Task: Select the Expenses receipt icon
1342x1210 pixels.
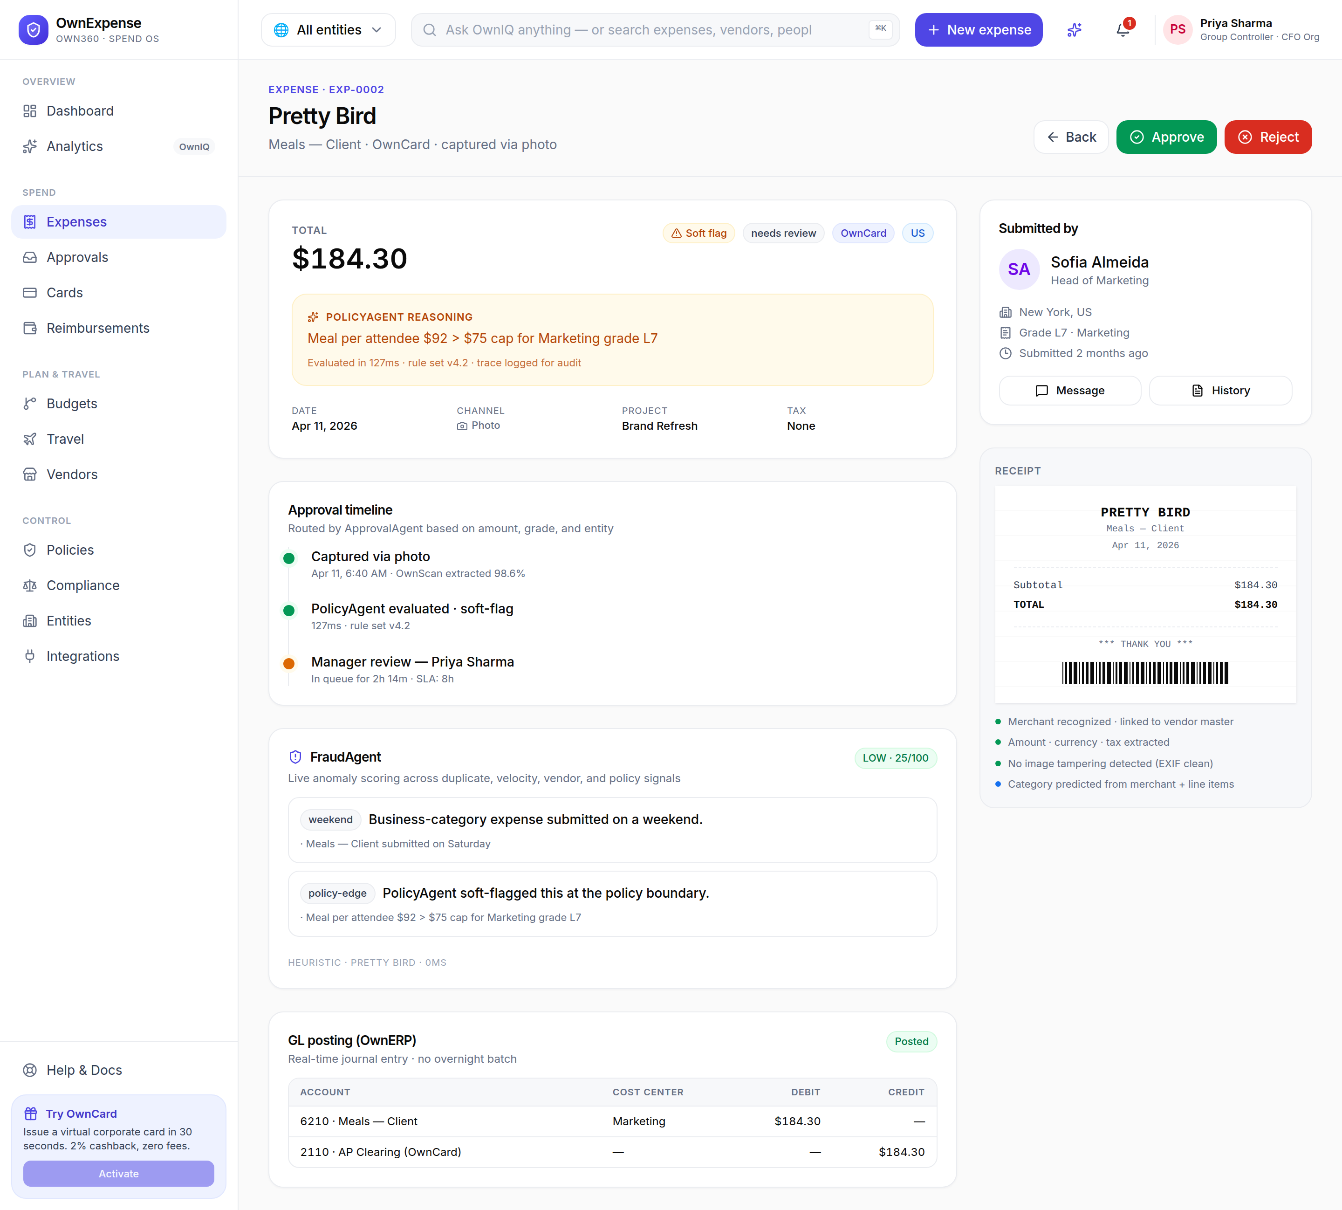Action: point(30,222)
